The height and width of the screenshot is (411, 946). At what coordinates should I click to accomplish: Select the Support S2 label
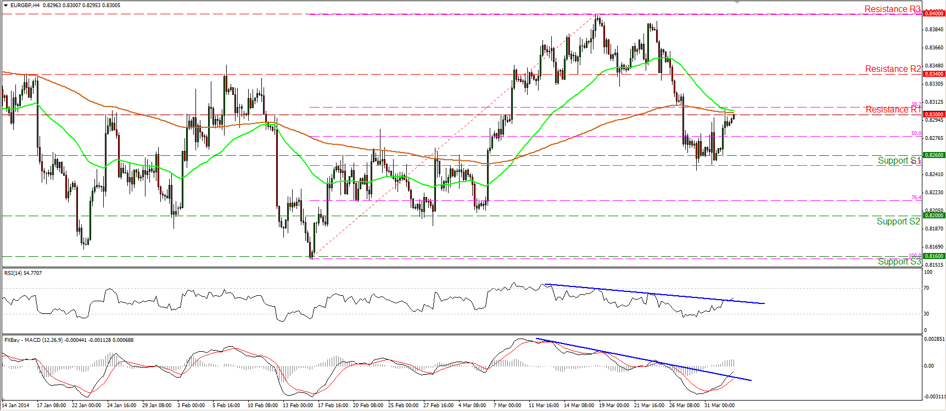pos(898,222)
